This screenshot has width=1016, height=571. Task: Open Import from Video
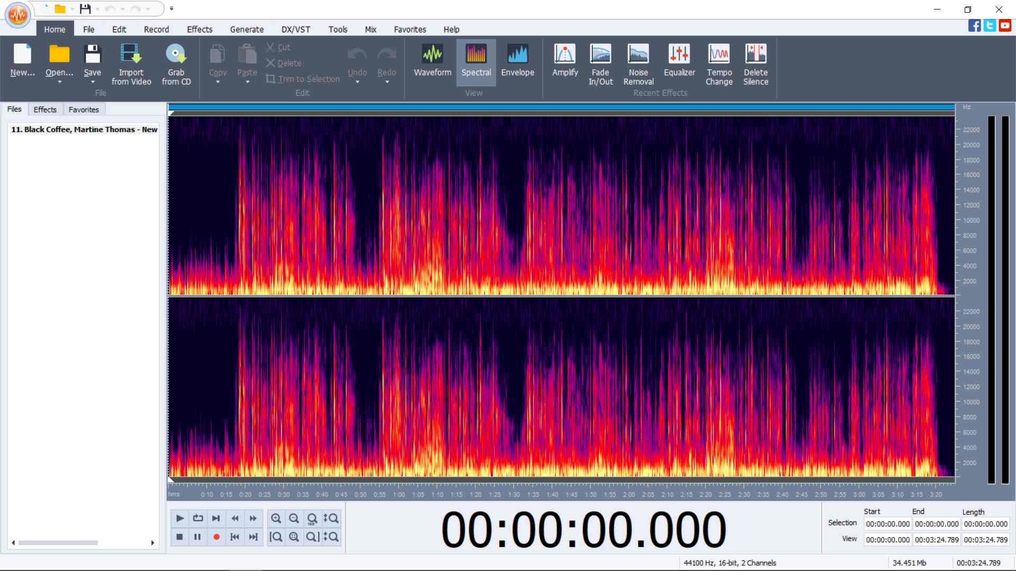coord(131,62)
